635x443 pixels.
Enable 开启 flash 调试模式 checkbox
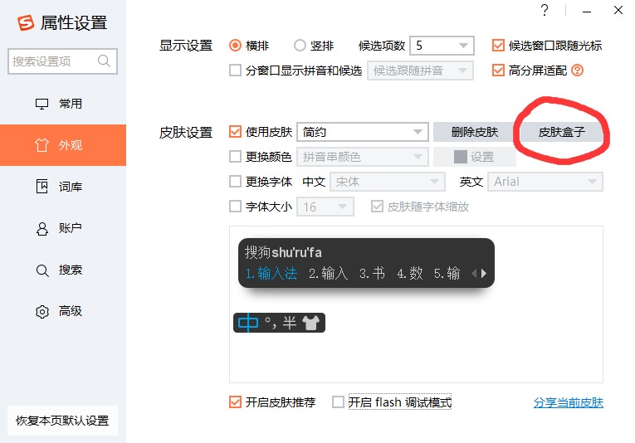338,402
